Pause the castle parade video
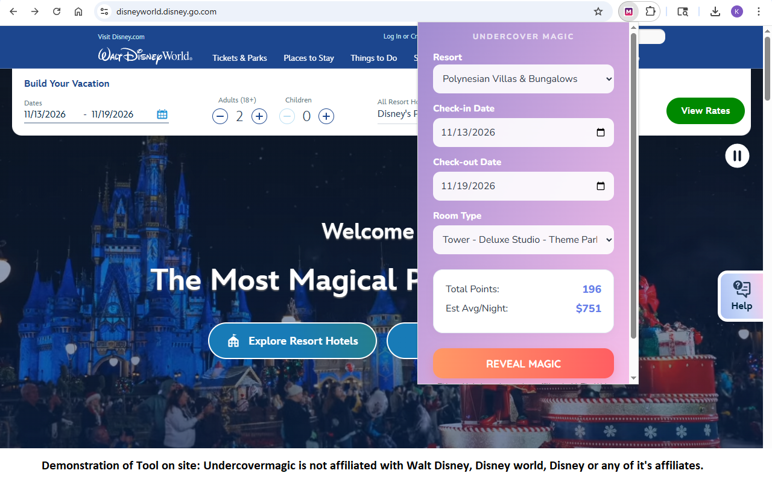This screenshot has height=482, width=772. coord(736,155)
